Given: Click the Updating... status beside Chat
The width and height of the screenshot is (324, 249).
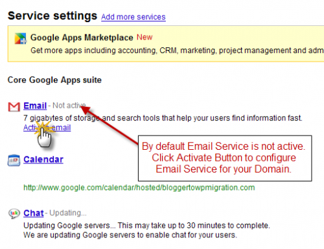Looking at the screenshot, I should coord(68,213).
